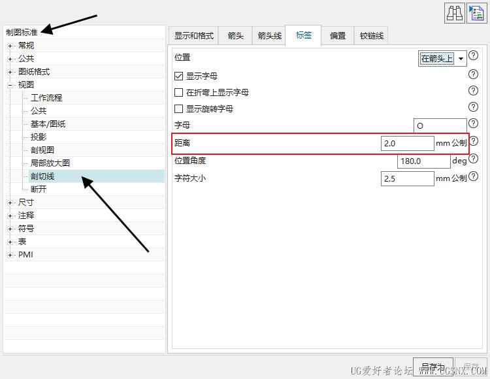Switch to the 箭头线 tab

269,36
